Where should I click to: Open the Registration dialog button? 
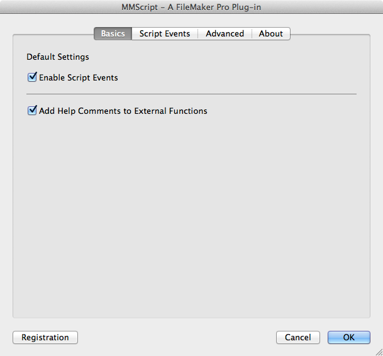45,337
